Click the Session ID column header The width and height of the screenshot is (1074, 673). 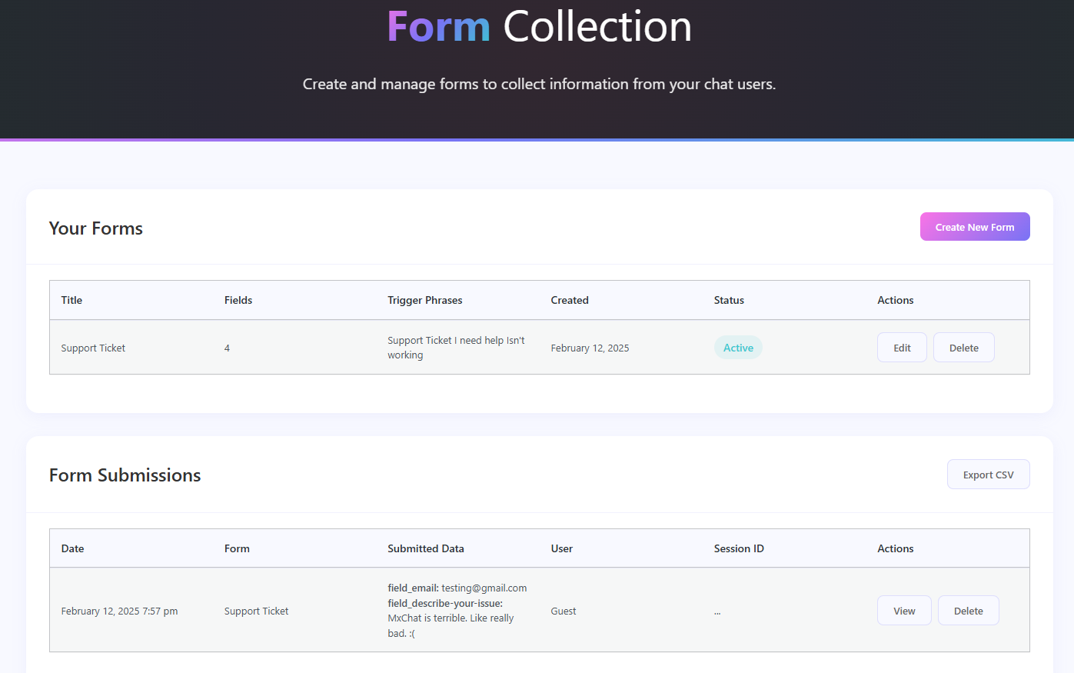739,548
